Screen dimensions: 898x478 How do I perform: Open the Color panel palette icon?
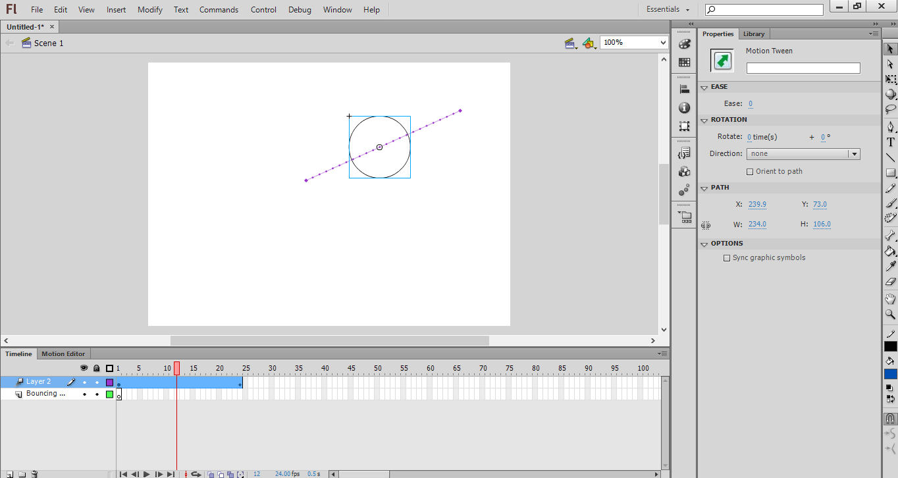point(684,43)
